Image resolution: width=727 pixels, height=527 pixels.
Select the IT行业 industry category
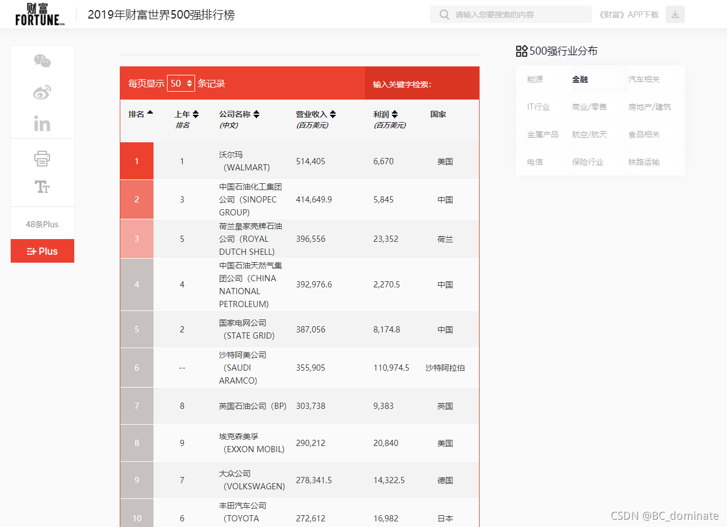539,107
